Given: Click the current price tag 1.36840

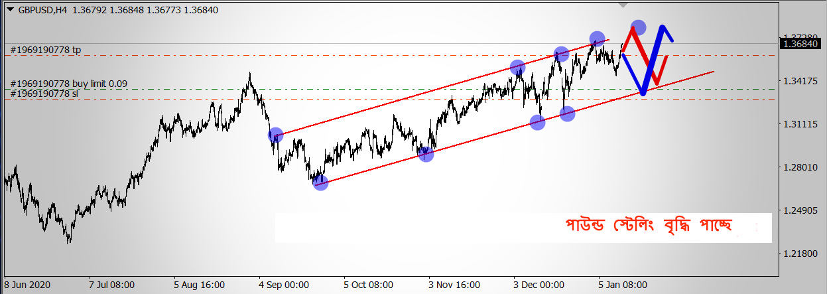Looking at the screenshot, I should [802, 44].
